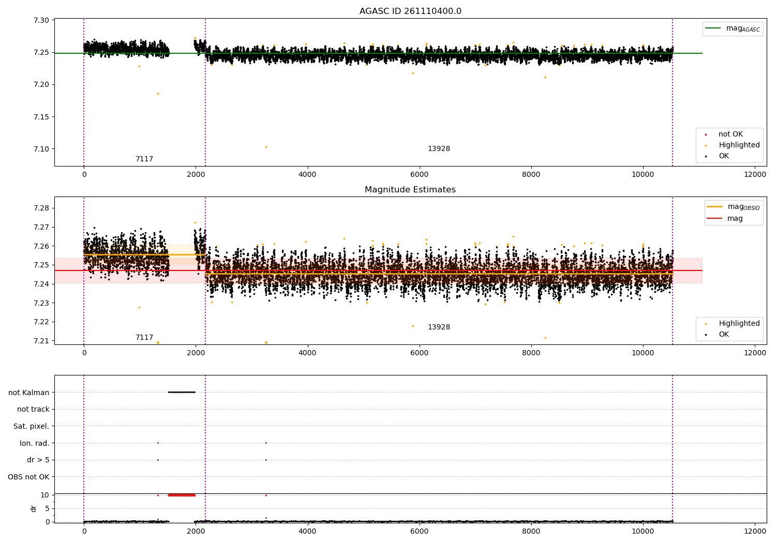The height and width of the screenshot is (543, 776).
Task: Click the orange outlier point near 7.10 in top plot
Action: (266, 147)
